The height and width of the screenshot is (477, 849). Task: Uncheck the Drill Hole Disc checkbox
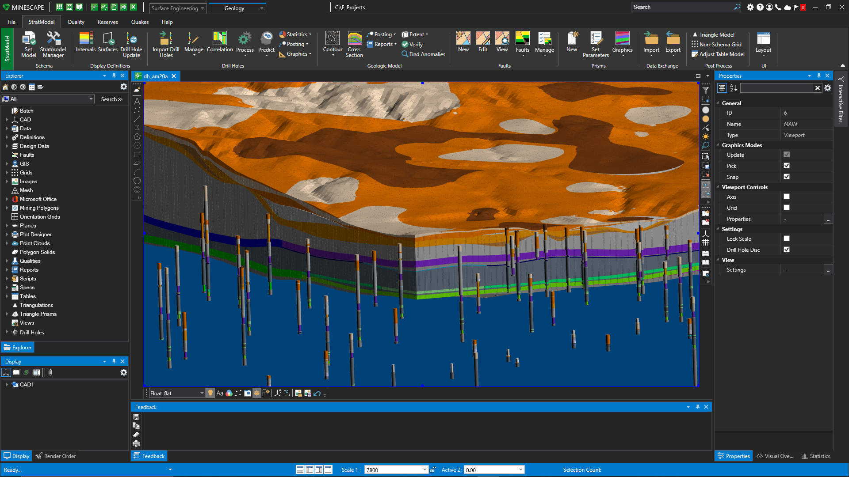(787, 250)
